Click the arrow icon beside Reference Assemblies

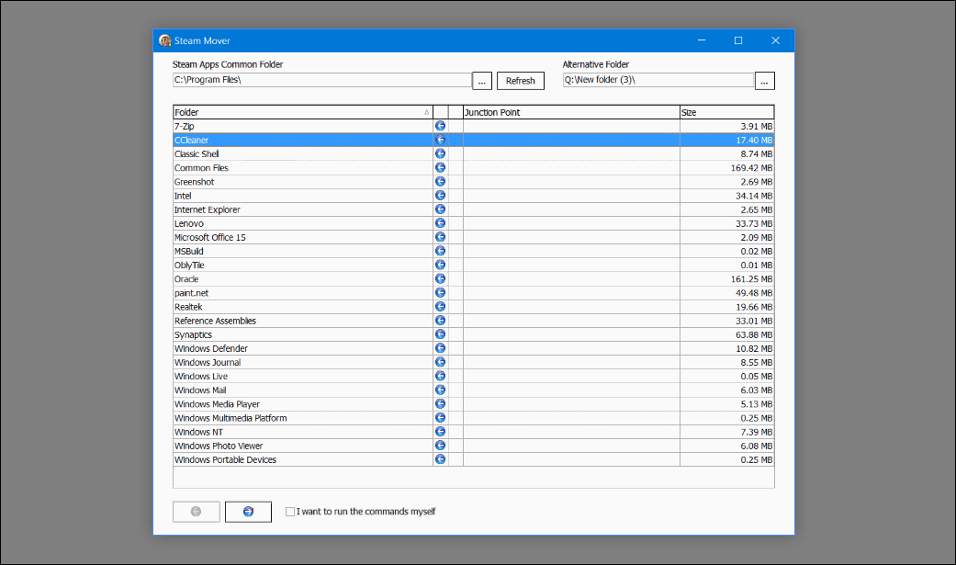[x=440, y=321]
